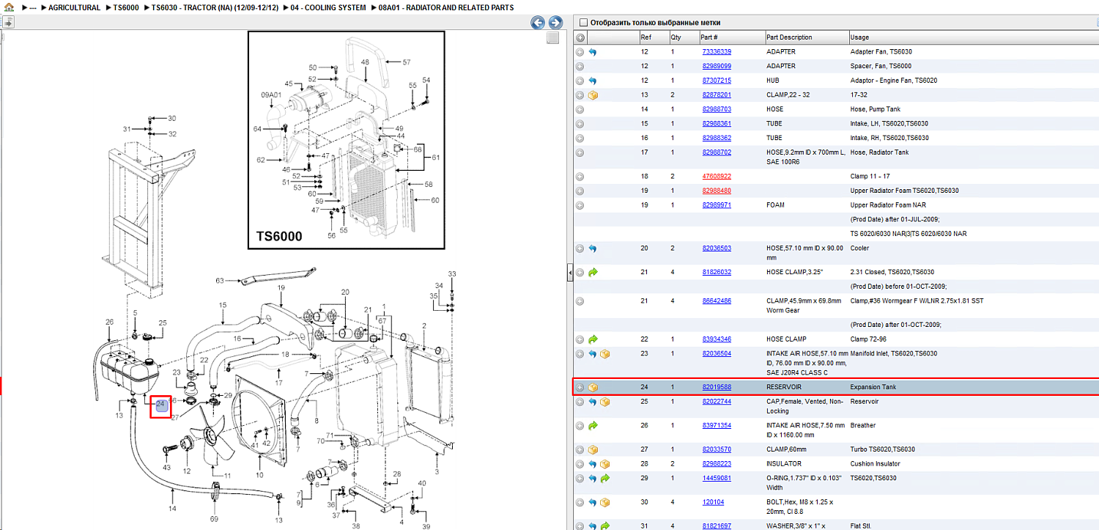Open TS6000 breadcrumb item

[126, 8]
